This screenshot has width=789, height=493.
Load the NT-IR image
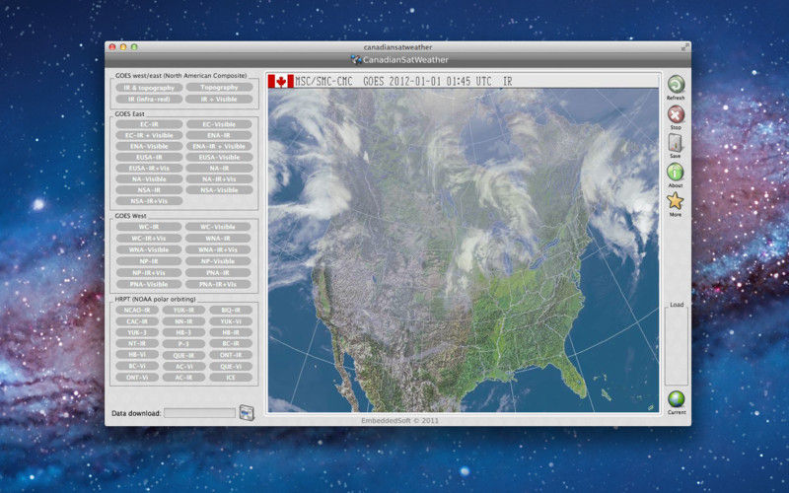pos(137,343)
